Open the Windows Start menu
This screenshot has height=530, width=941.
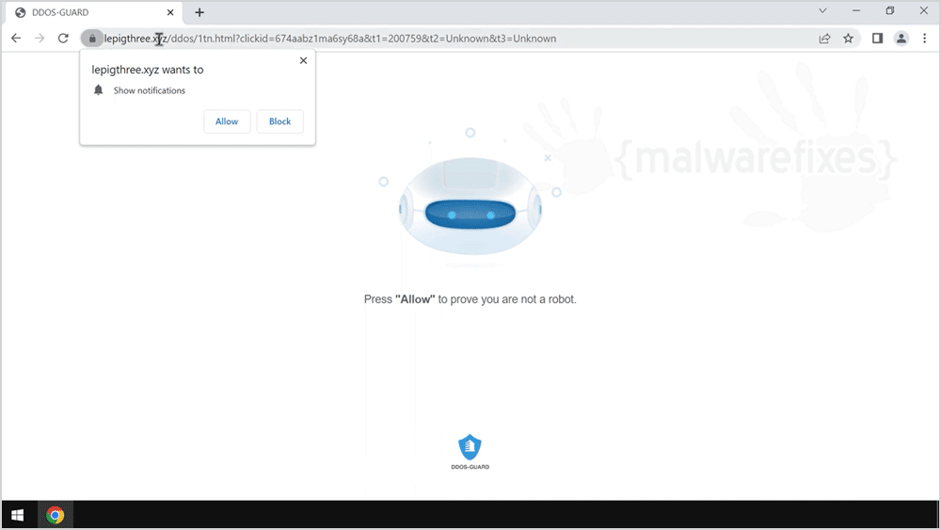[x=17, y=515]
